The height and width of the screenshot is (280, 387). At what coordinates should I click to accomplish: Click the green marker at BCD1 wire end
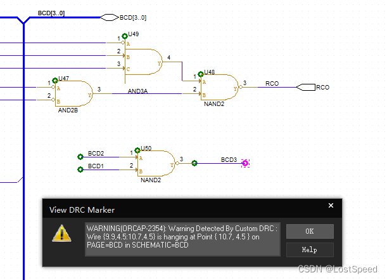tap(80, 169)
